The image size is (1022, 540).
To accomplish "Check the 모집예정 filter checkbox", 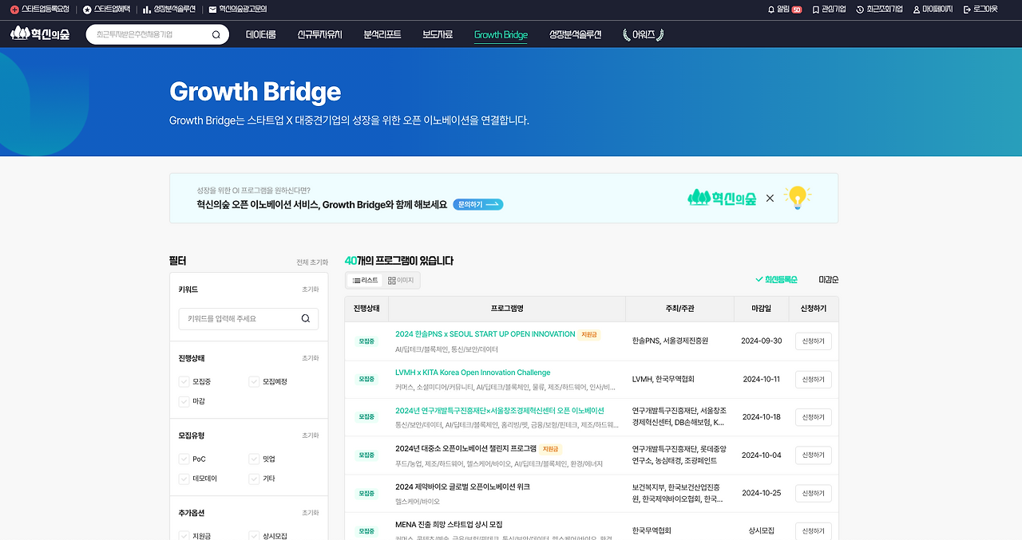I will tap(255, 381).
